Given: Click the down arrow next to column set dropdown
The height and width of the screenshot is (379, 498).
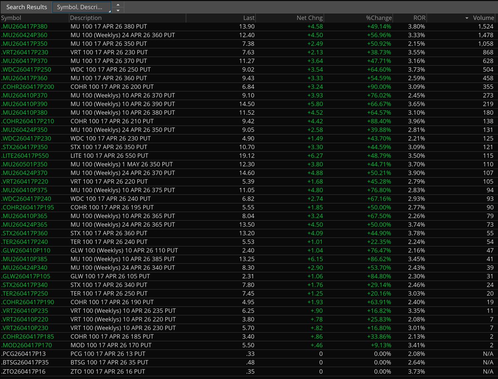Looking at the screenshot, I should (x=118, y=10).
